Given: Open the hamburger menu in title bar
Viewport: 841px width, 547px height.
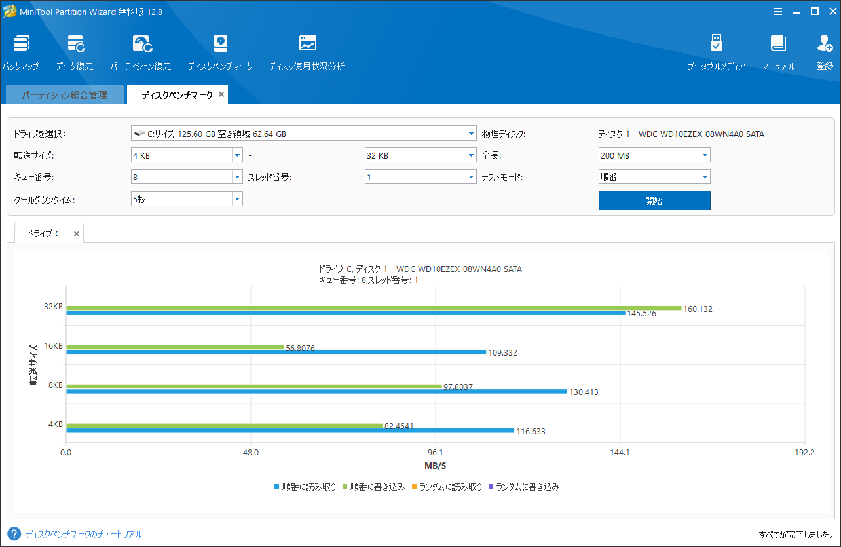Looking at the screenshot, I should click(x=777, y=11).
